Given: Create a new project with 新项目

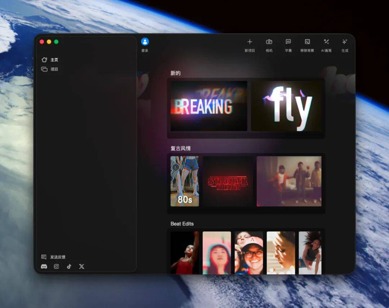Looking at the screenshot, I should pyautogui.click(x=250, y=42).
